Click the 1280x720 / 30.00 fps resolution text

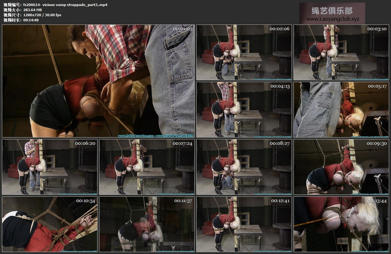point(42,15)
